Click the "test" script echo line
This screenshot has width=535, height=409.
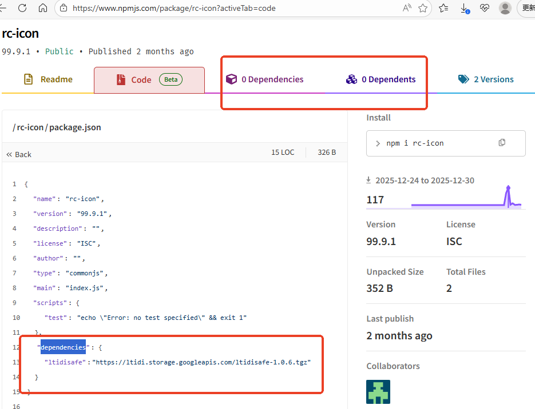tap(145, 318)
